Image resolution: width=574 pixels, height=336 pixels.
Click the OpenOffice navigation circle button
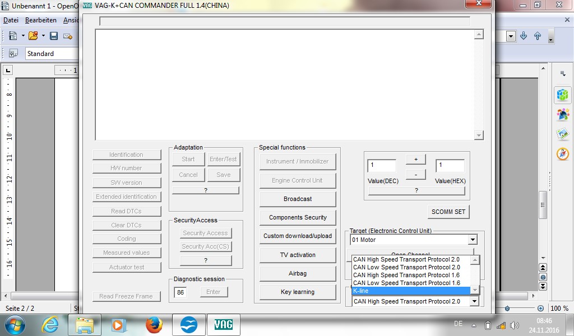(543, 277)
